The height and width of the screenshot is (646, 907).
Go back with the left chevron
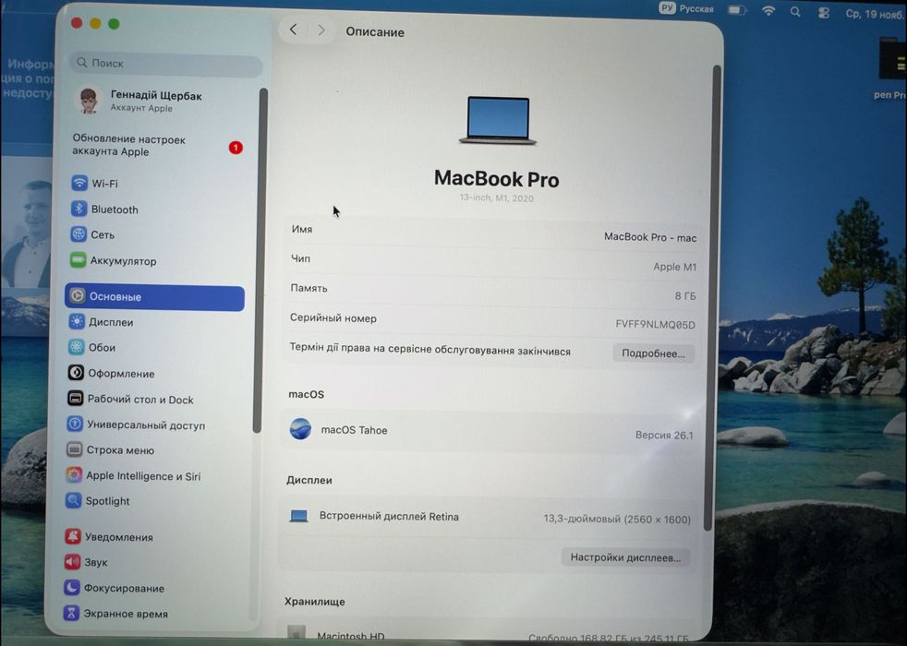pyautogui.click(x=294, y=30)
